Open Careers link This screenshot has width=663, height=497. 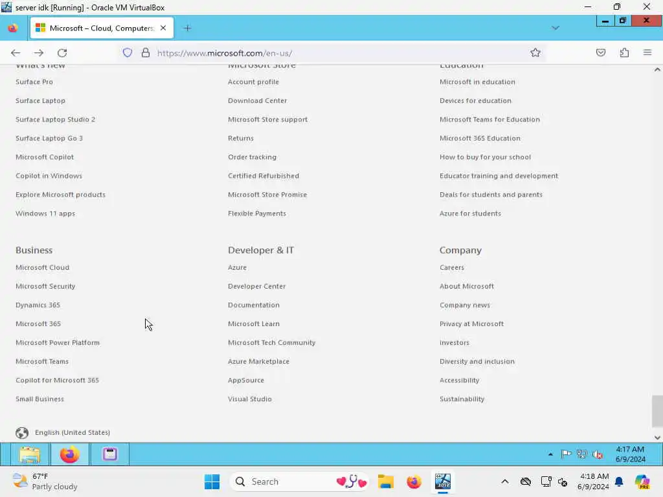pyautogui.click(x=452, y=267)
